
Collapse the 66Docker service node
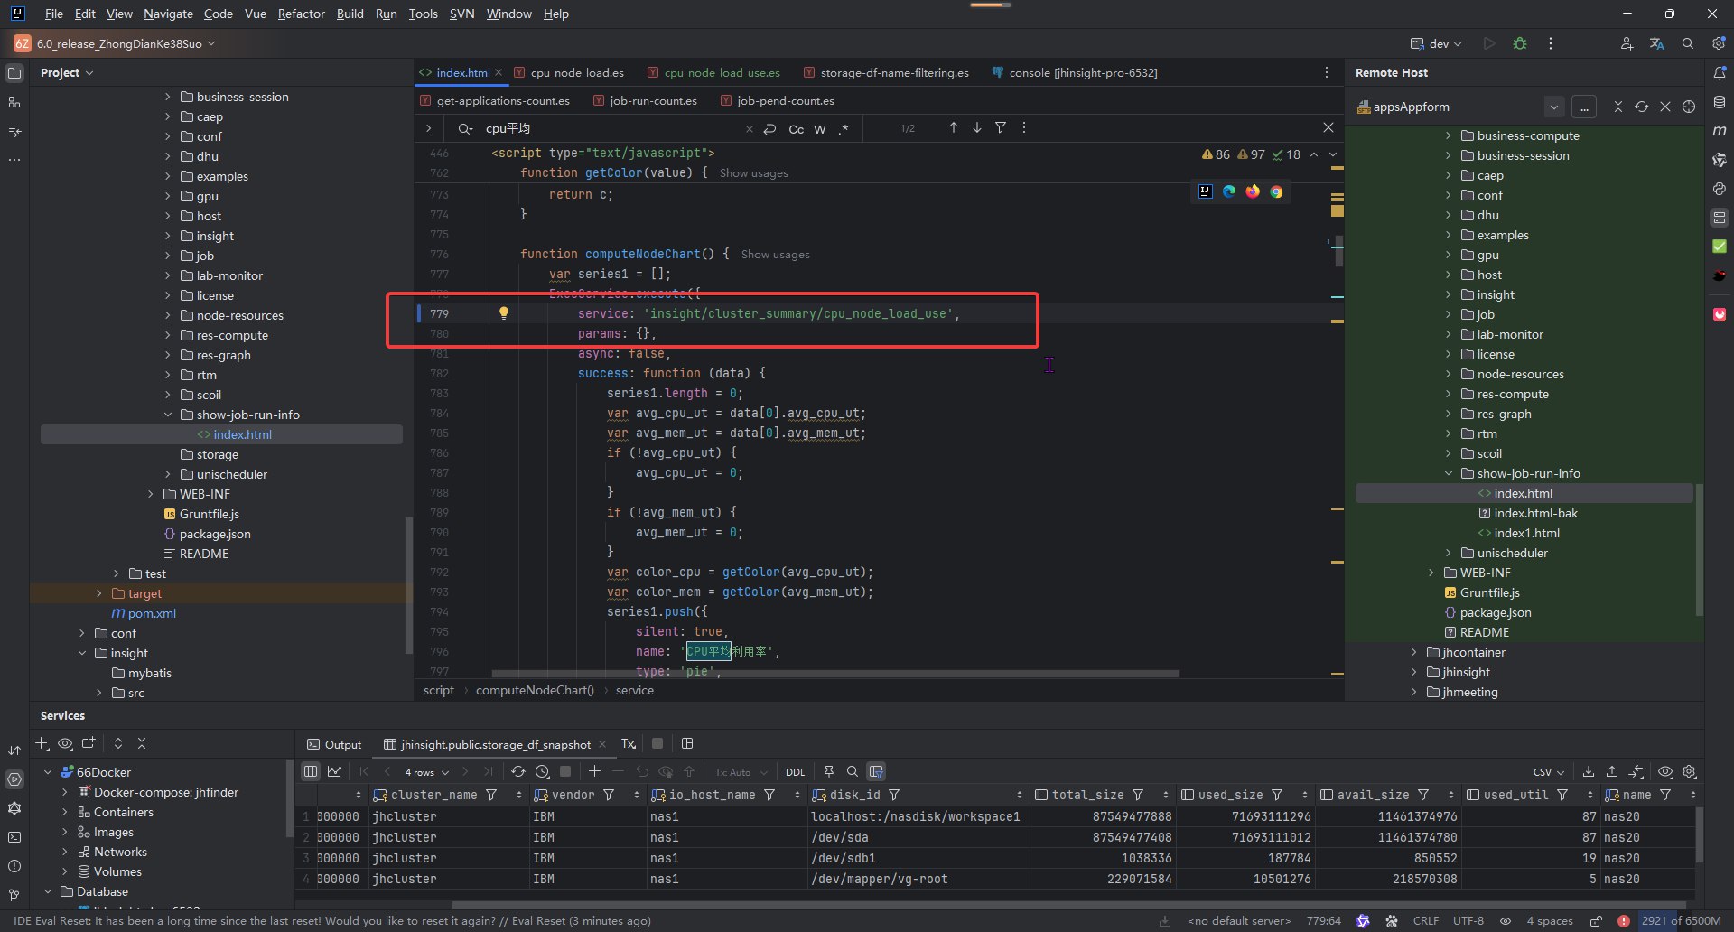pos(48,772)
